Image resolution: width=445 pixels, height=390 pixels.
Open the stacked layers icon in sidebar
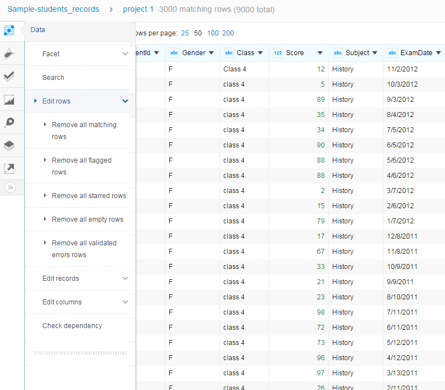point(9,146)
